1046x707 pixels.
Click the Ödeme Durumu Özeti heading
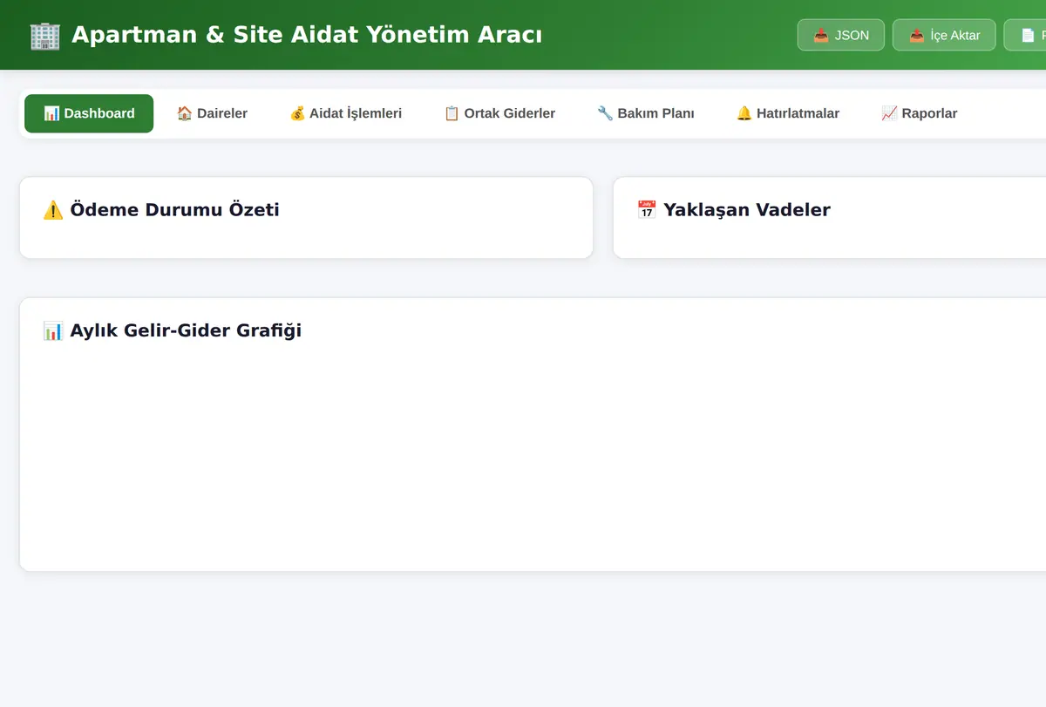(x=175, y=210)
